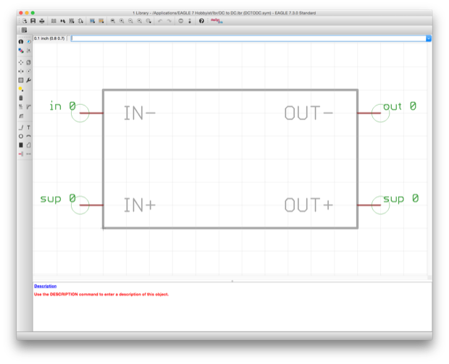Screen dimensions: 449x364
Task: Select the Show eye tool
Action: coord(29,42)
